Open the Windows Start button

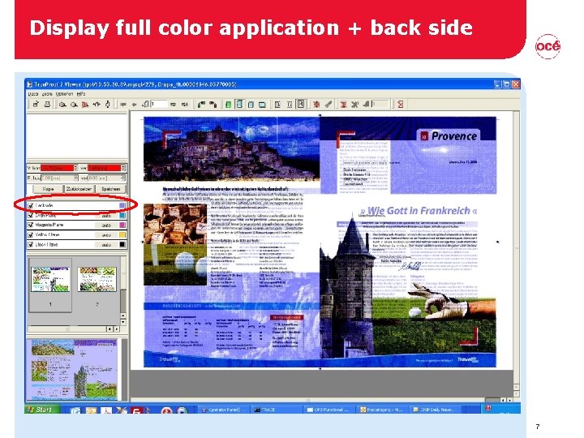[x=42, y=410]
